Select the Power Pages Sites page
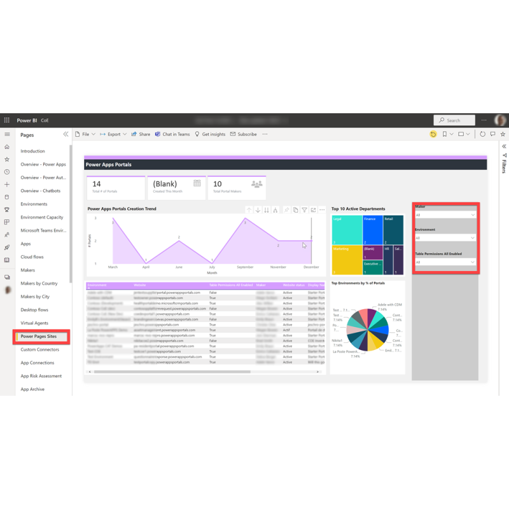 pos(39,337)
